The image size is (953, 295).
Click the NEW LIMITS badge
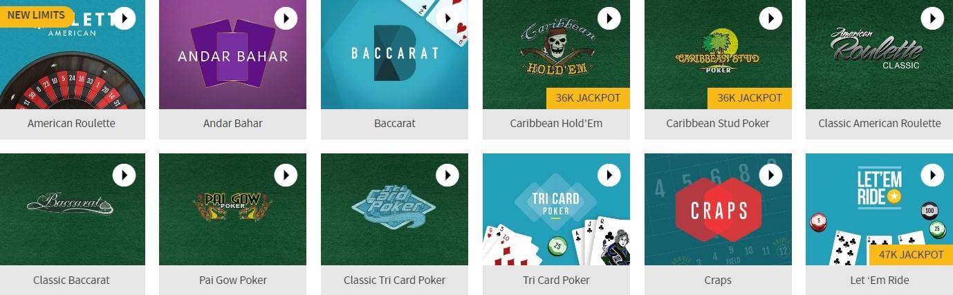[x=36, y=15]
